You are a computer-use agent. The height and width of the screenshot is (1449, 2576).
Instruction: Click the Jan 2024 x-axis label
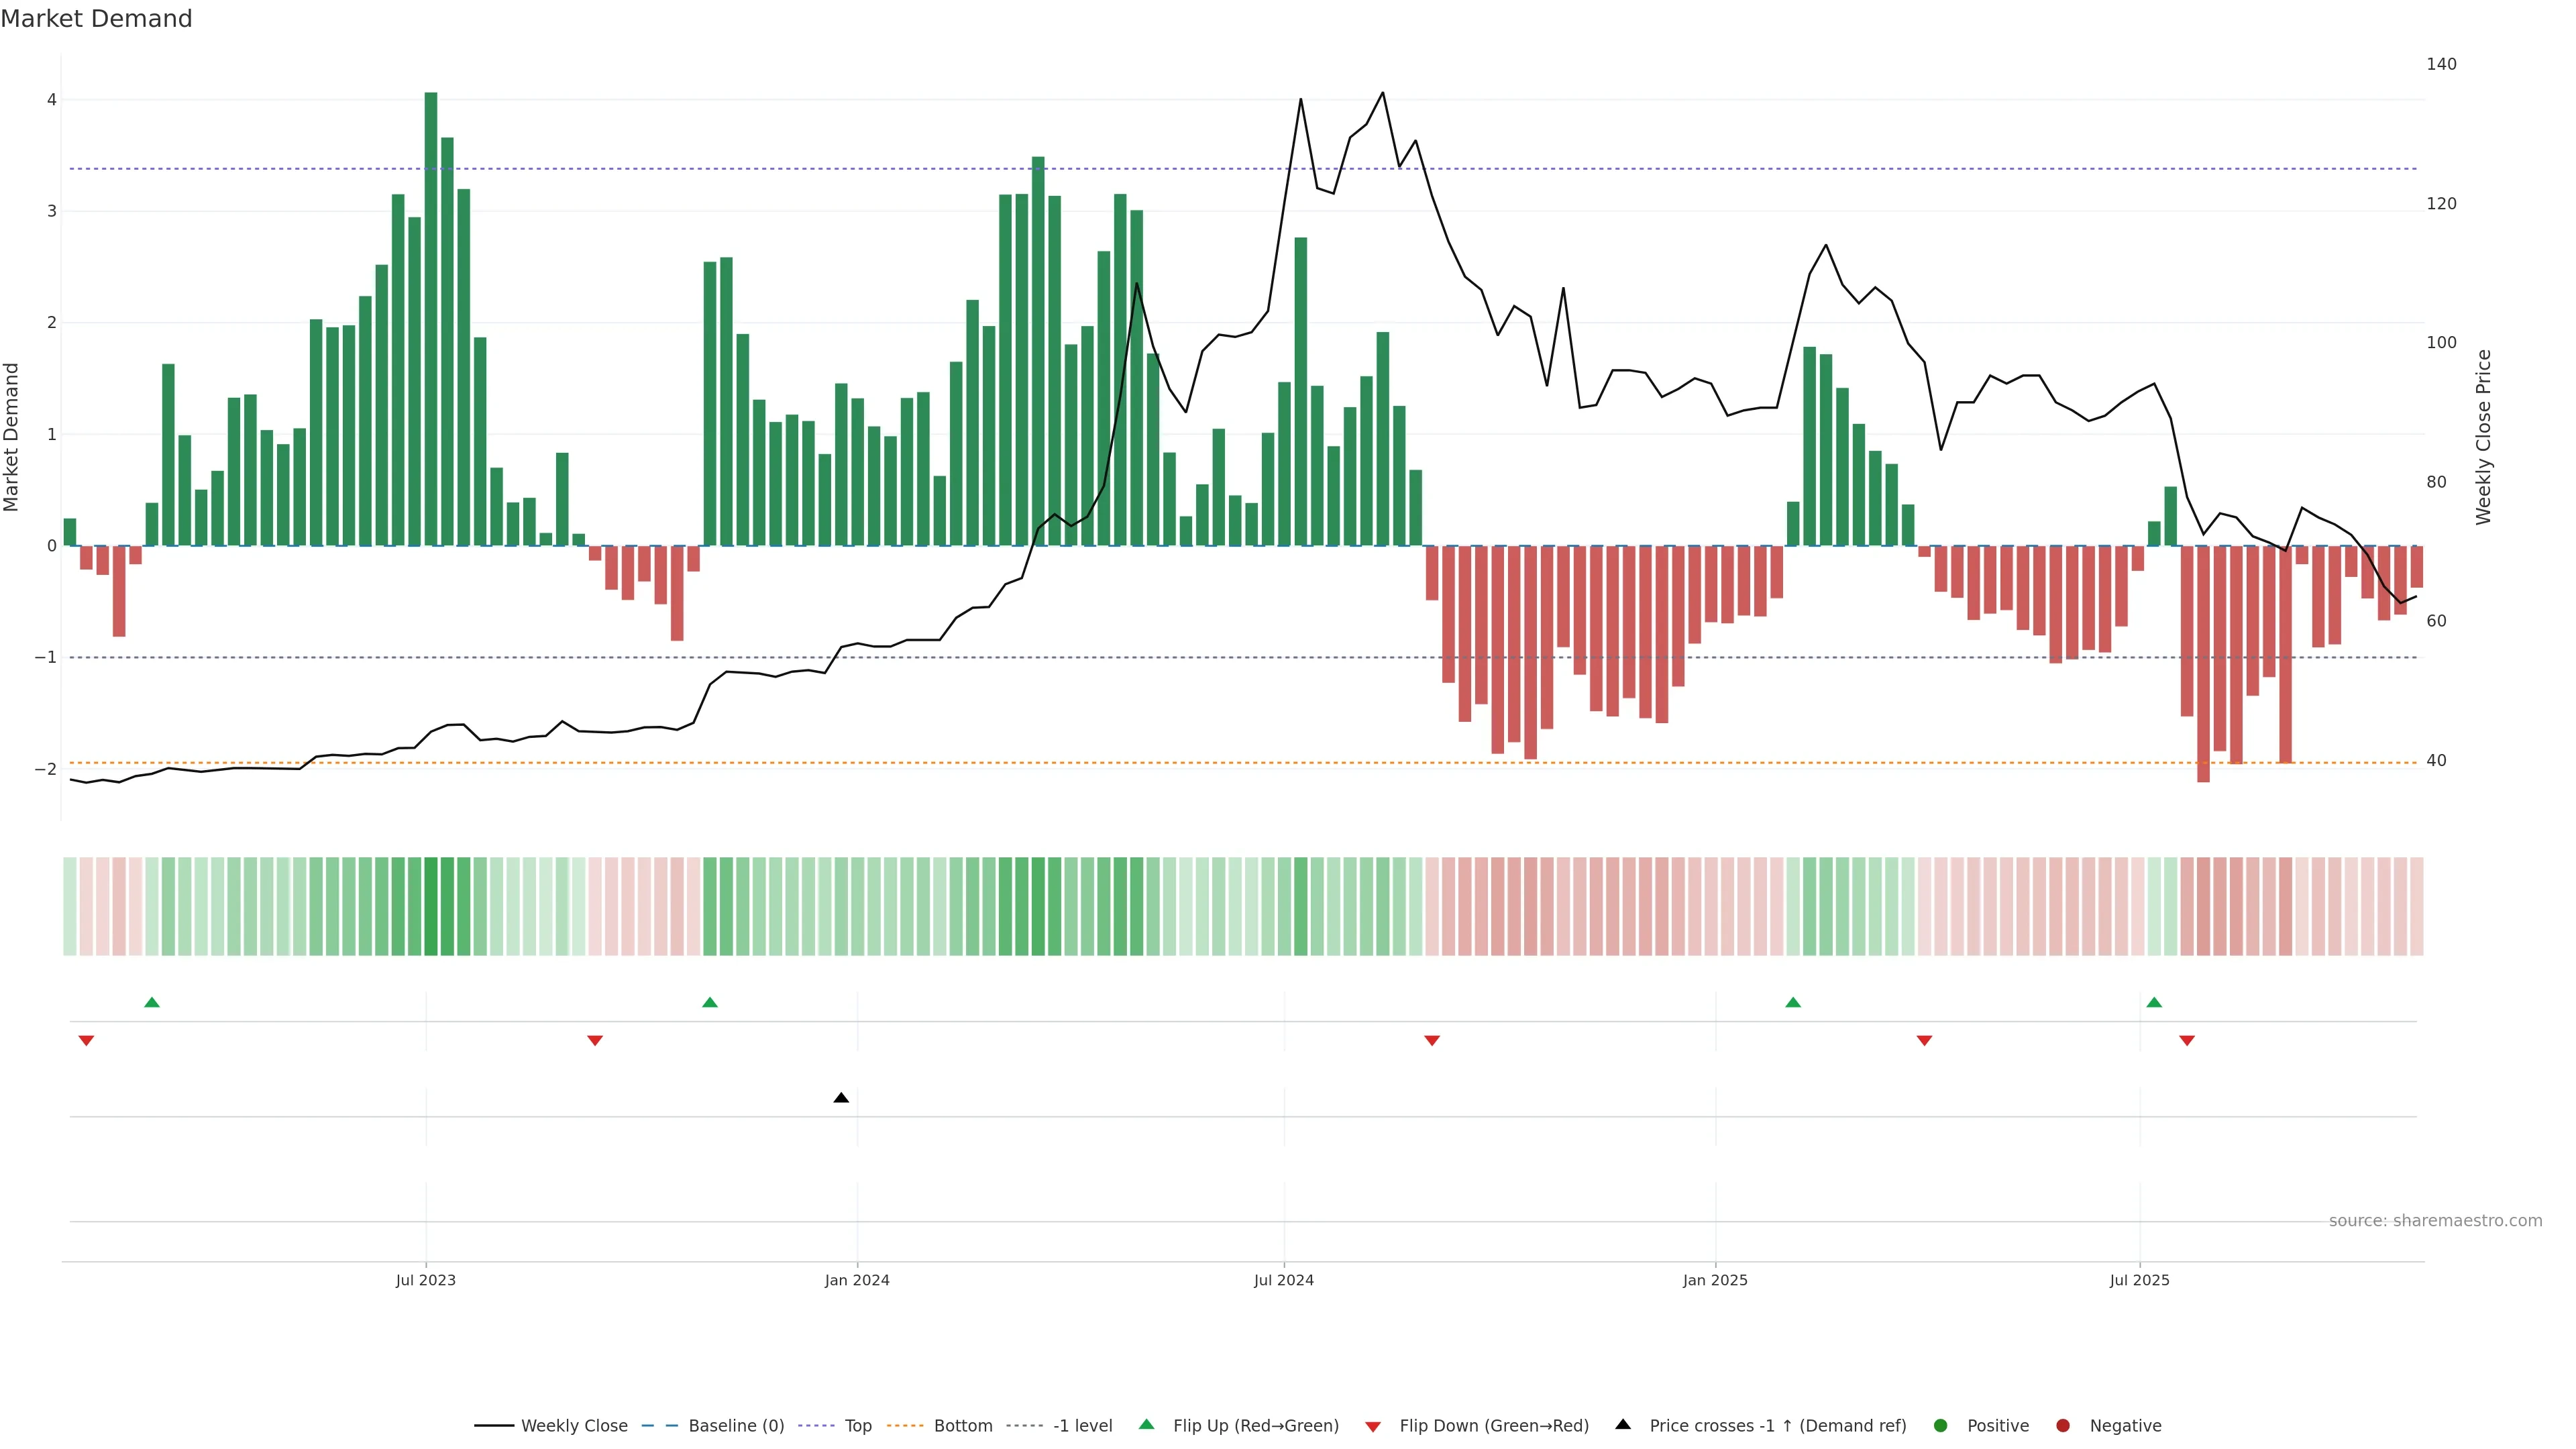click(x=857, y=1280)
